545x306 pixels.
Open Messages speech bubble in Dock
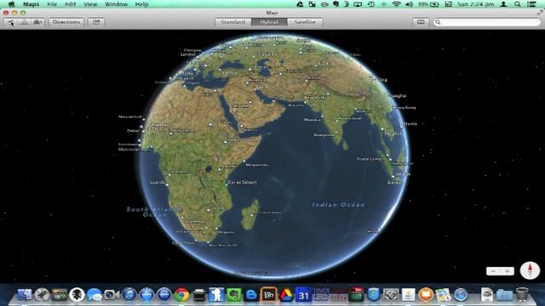click(95, 295)
